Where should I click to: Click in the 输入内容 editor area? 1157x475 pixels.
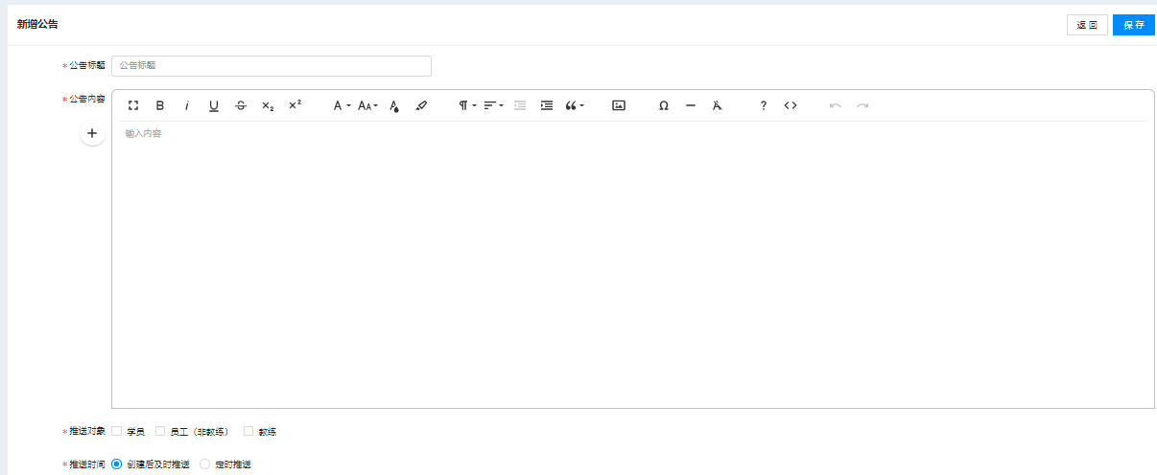tap(633, 263)
